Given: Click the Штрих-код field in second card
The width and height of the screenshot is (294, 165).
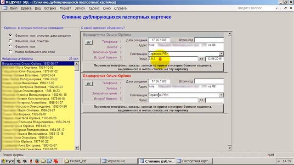Looking at the screenshot, I should (209, 82).
